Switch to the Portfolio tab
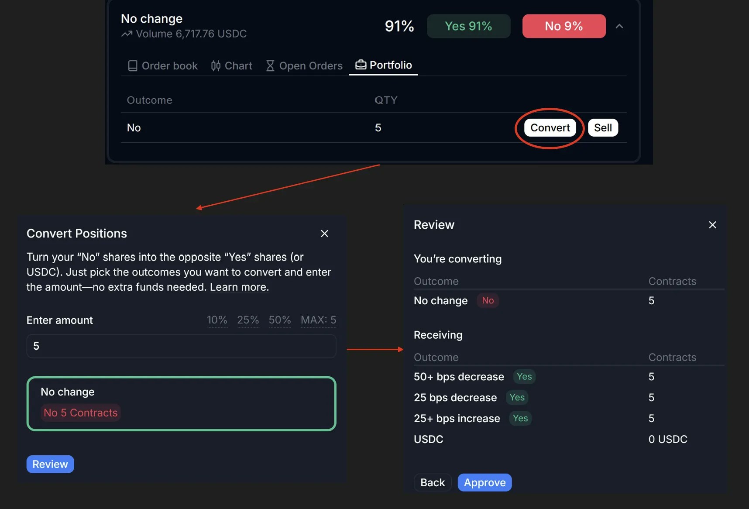Screen dimensions: 749x509 pyautogui.click(x=390, y=65)
